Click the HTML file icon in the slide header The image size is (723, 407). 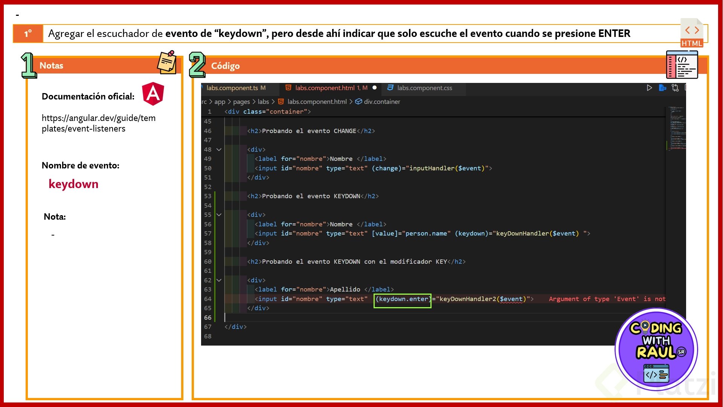[x=692, y=33]
